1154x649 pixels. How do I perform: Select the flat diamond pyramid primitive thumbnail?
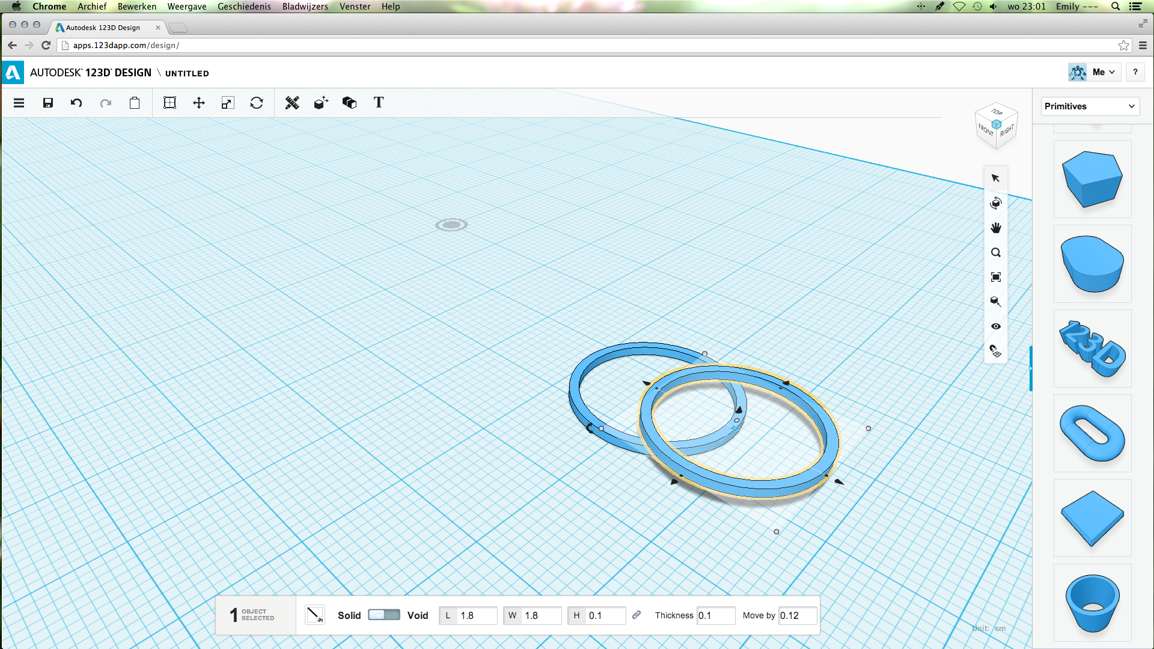[x=1092, y=518]
